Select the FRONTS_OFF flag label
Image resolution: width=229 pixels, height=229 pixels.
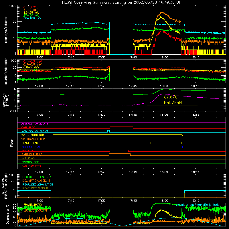point(30,162)
